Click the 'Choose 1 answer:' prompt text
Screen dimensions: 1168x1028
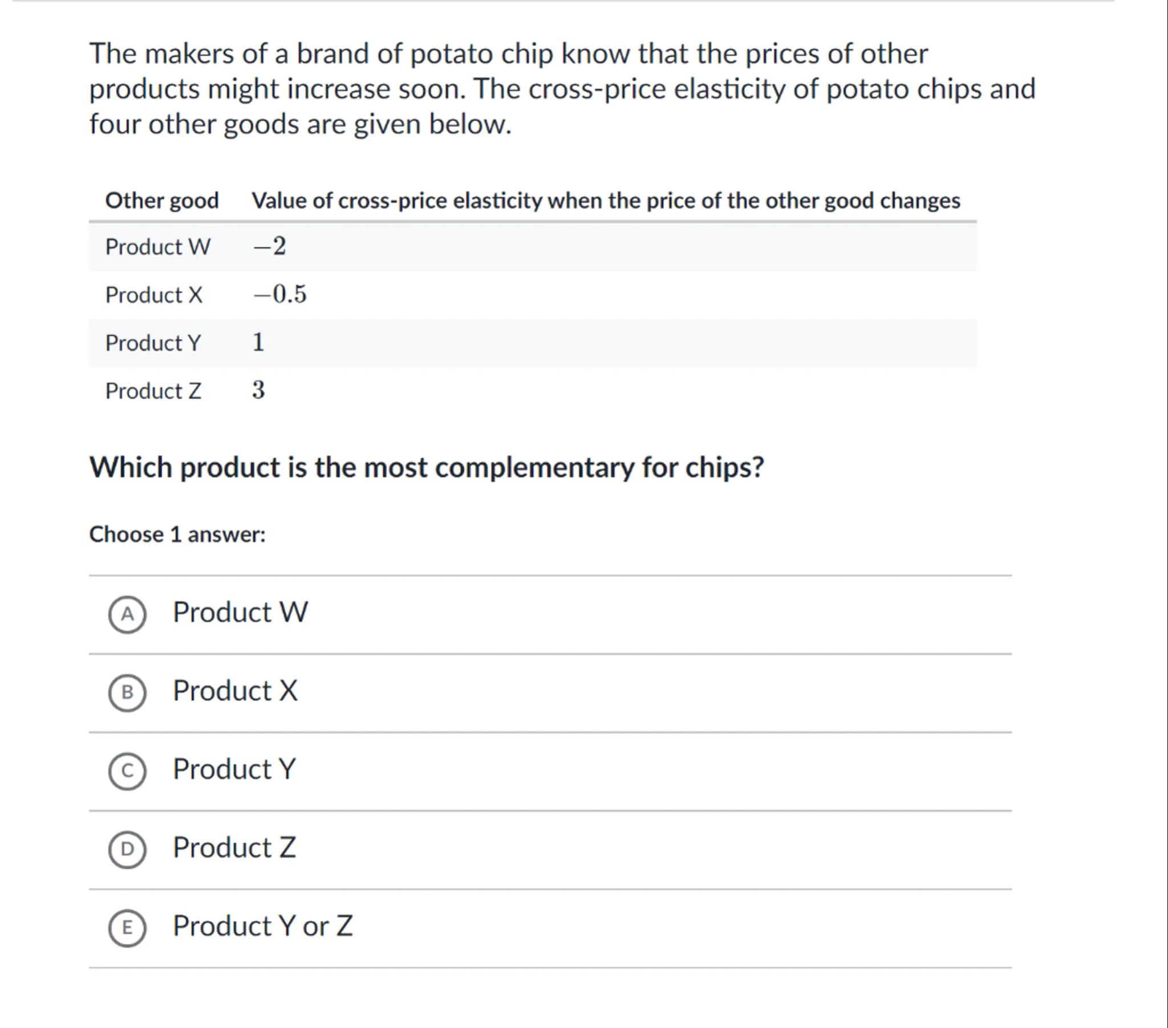click(177, 535)
